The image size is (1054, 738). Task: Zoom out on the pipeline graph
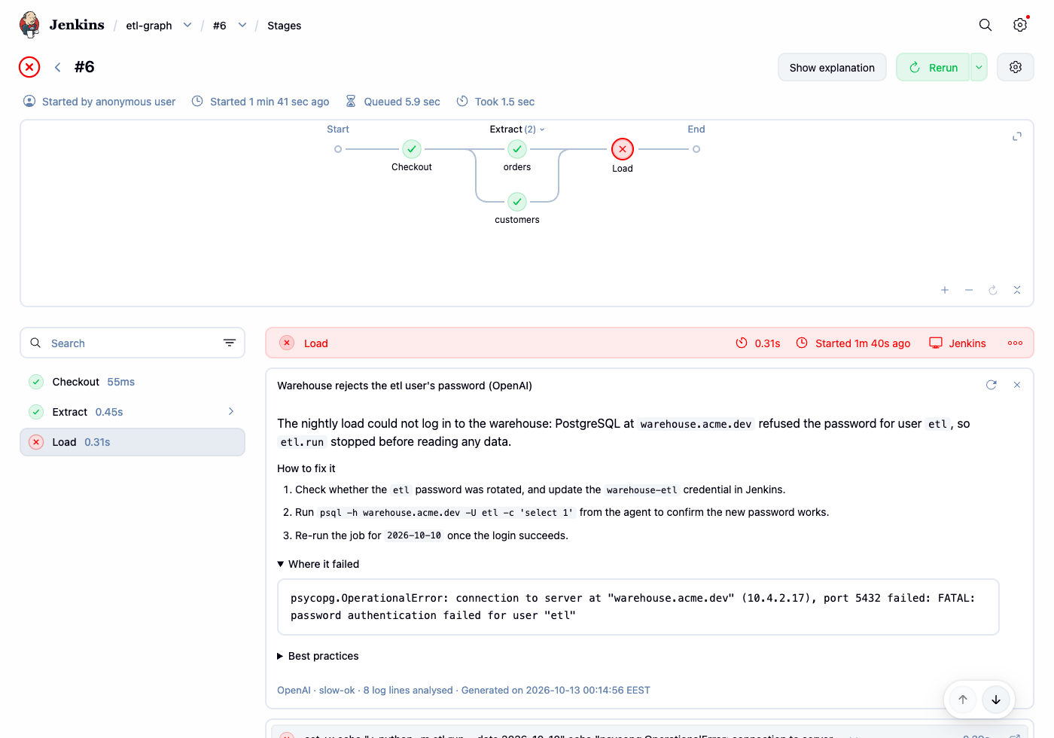coord(969,290)
